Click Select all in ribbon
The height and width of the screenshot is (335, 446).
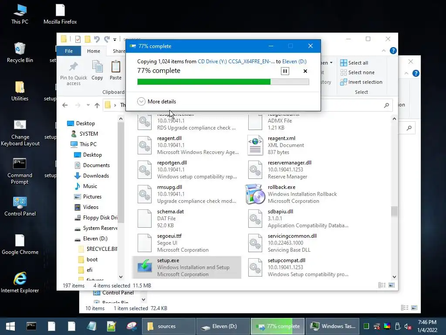pos(354,63)
